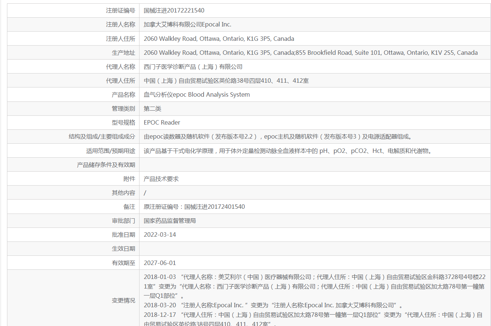
Task: Click the 适用范围/预期用途 label
Action: 110,151
